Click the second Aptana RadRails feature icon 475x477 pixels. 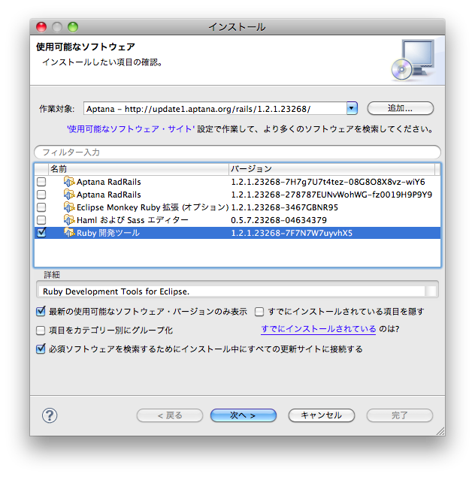tap(69, 195)
